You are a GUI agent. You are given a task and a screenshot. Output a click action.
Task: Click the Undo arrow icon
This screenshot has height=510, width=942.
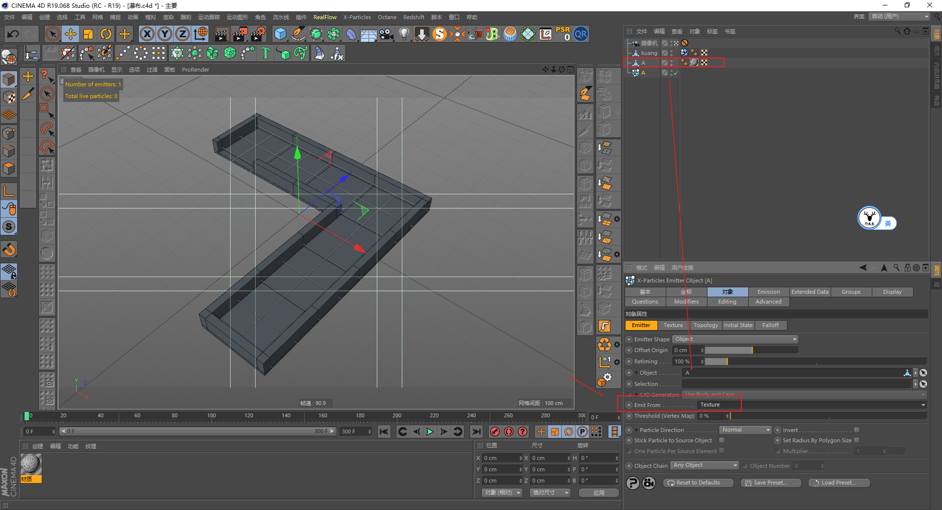point(13,34)
